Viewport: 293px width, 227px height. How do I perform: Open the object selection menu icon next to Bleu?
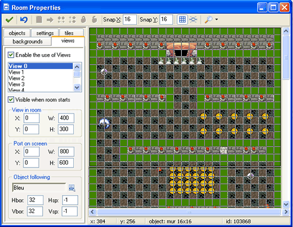[72, 188]
